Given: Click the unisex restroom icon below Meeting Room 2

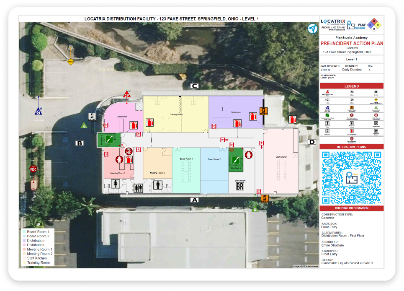Looking at the screenshot, I should [x=139, y=188].
